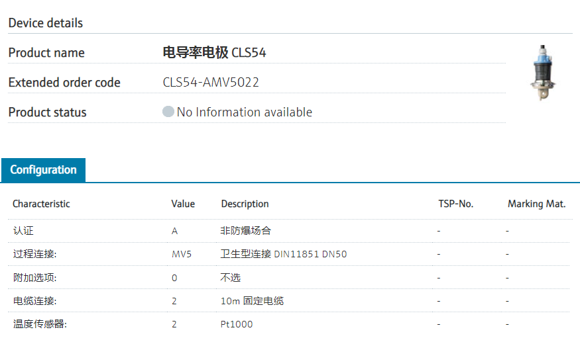Click the MV5 value cell
The width and height of the screenshot is (580, 342).
tap(181, 254)
